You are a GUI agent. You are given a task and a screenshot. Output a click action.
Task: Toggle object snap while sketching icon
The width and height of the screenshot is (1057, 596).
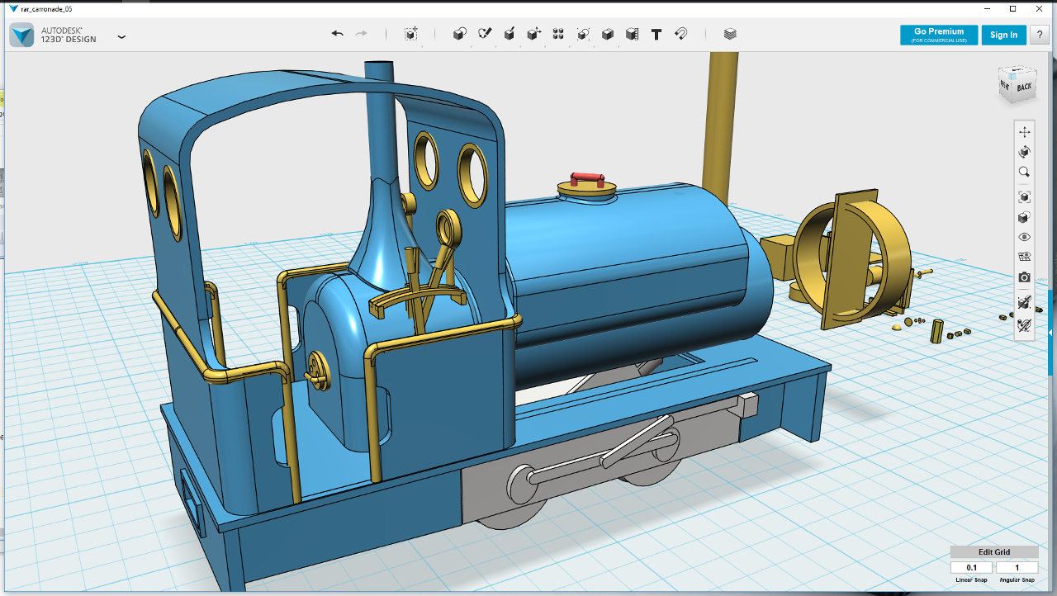click(1024, 302)
